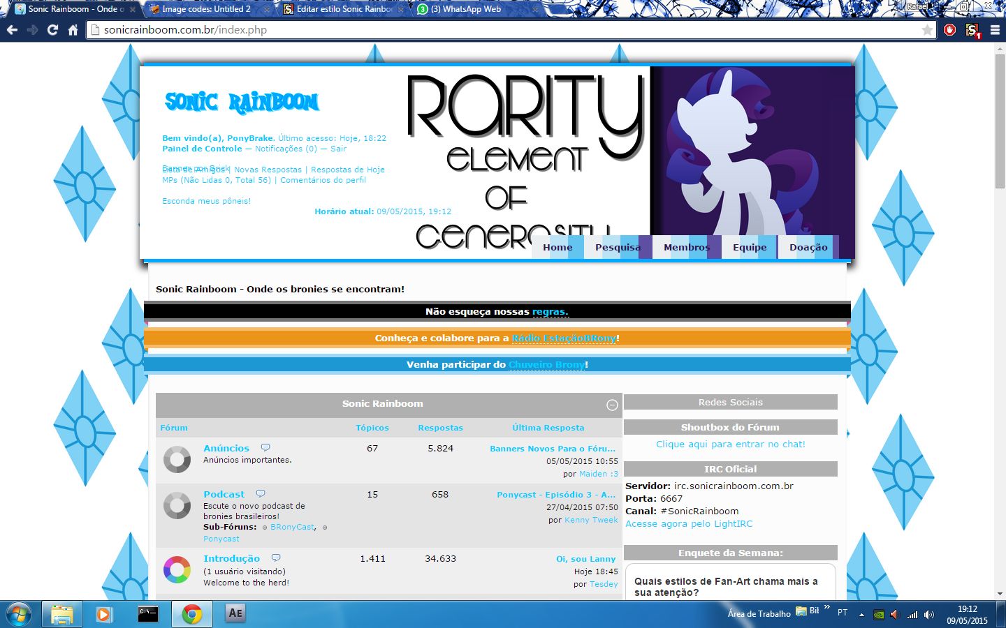Switch to the Chrome taskbar icon
Image resolution: width=1006 pixels, height=628 pixels.
[x=191, y=614]
